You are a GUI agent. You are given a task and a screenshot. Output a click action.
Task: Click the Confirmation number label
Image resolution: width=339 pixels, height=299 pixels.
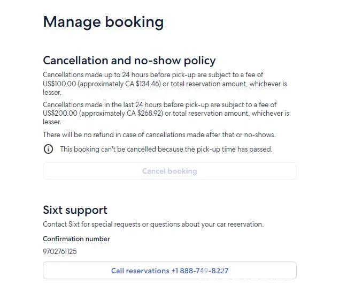[76, 239]
